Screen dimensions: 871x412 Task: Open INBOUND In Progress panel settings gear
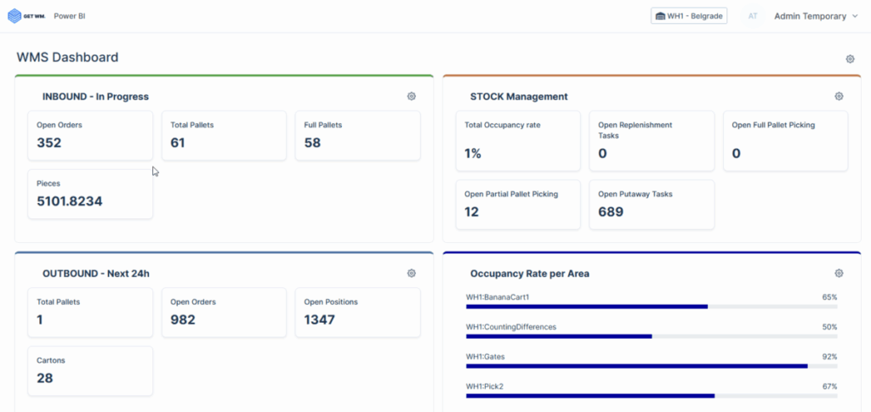pos(411,96)
